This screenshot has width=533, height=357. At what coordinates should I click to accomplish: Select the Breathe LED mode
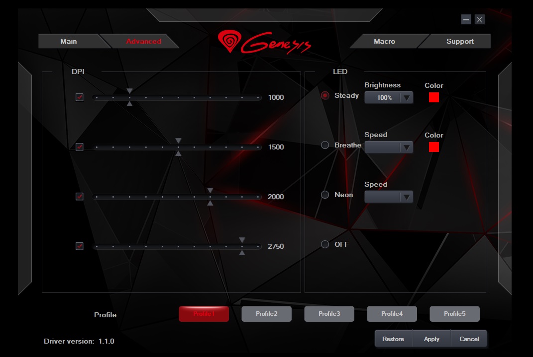(x=325, y=145)
